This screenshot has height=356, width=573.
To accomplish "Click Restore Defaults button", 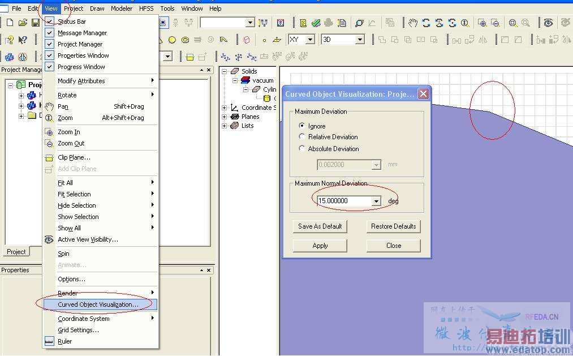I will pos(393,226).
